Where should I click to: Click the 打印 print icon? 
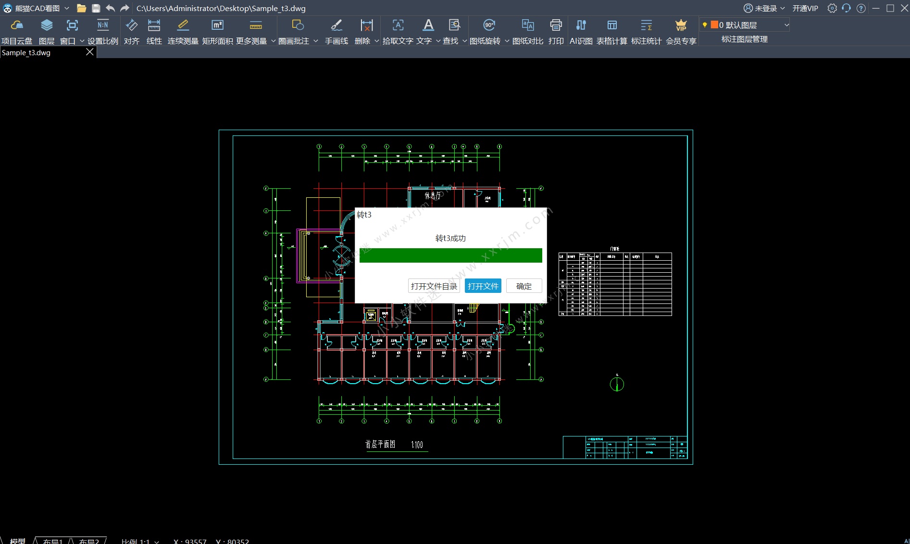click(x=556, y=32)
